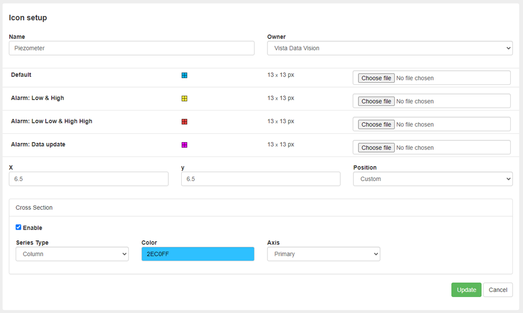Click the Alarm: Data update label

pos(38,144)
